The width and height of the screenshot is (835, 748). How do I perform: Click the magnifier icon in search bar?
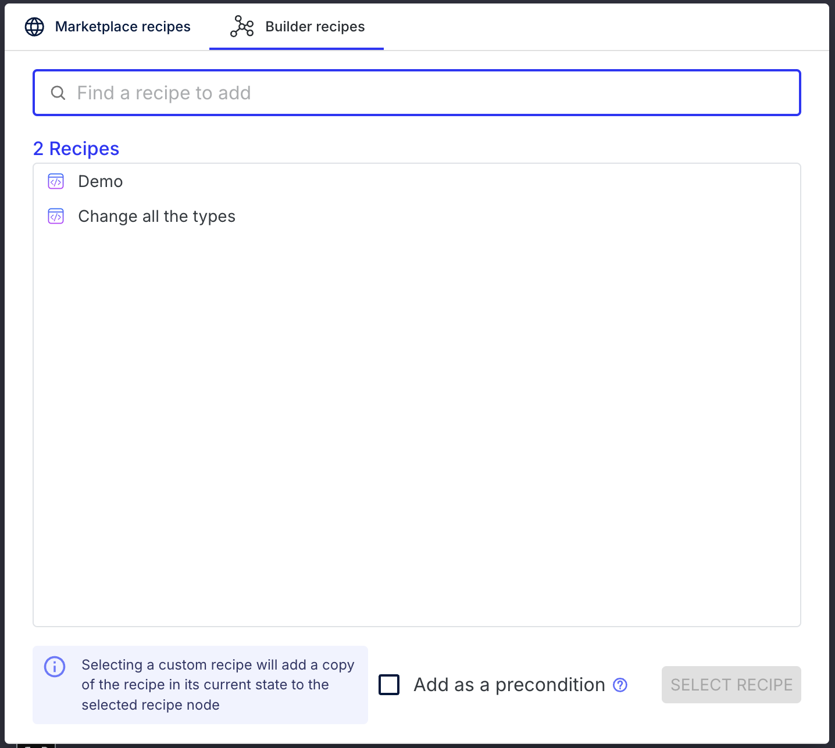point(58,93)
